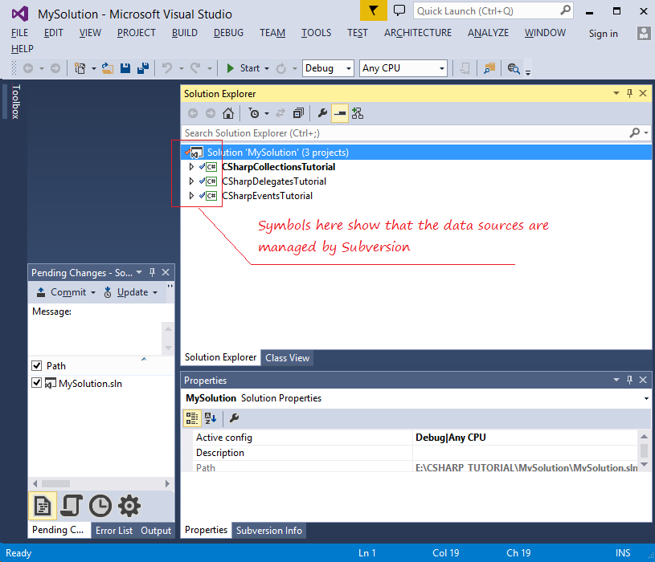Select the file changes view icon in Pending Changes
The image size is (655, 562).
click(x=43, y=506)
